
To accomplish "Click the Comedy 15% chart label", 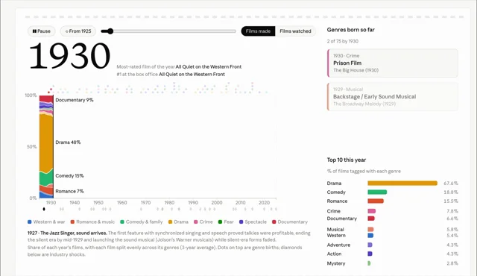I will 69,175.
